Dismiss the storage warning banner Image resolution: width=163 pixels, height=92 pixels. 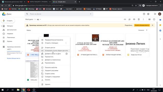click(x=152, y=25)
